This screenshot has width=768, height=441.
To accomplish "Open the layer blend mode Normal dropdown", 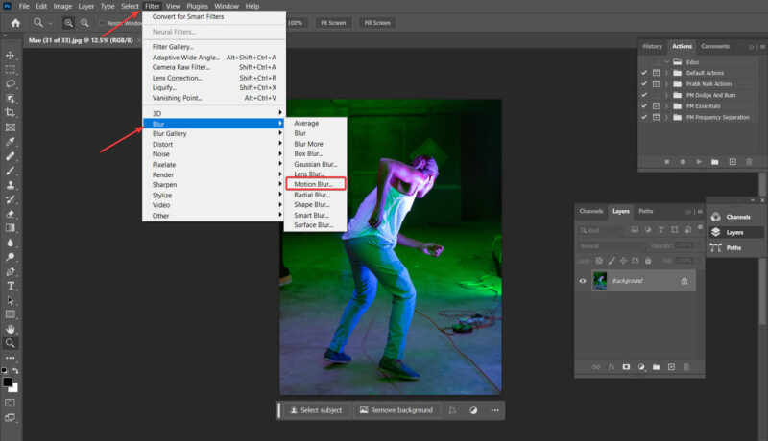I will tap(612, 246).
